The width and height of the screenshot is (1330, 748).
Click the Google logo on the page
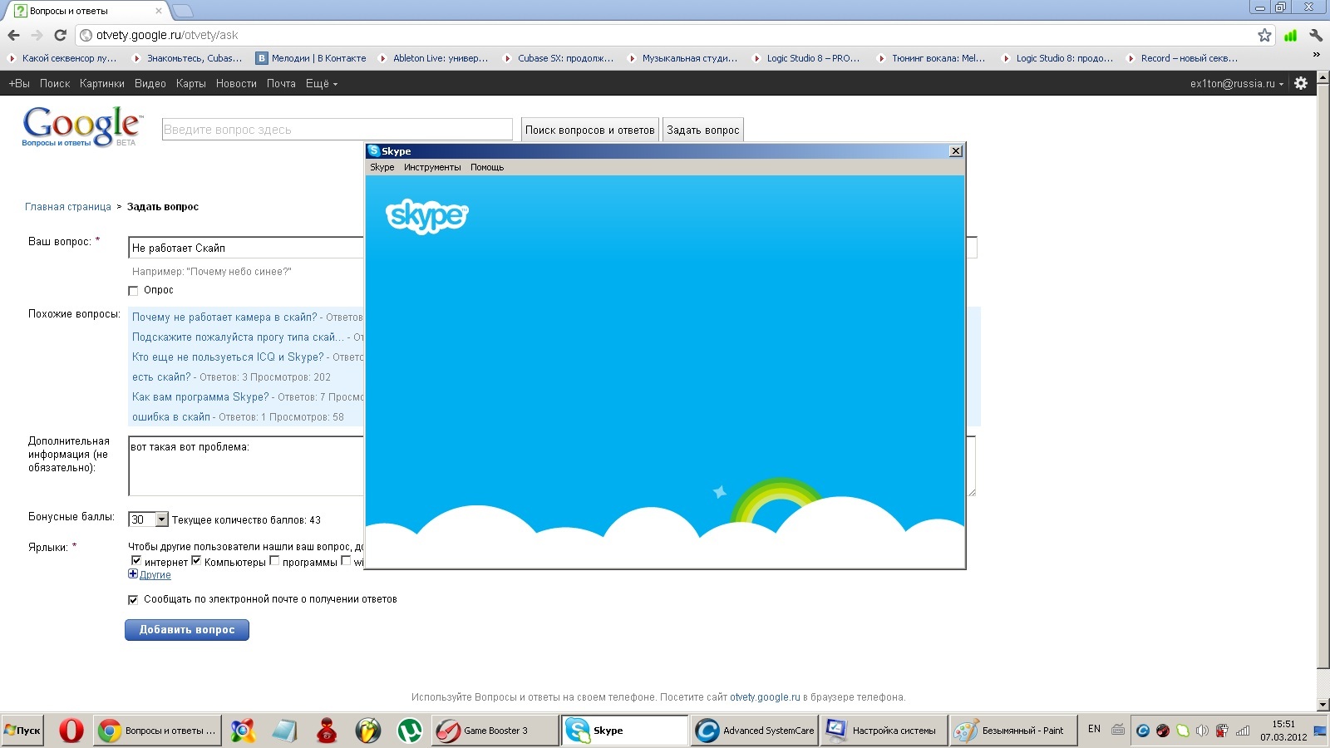click(x=82, y=126)
